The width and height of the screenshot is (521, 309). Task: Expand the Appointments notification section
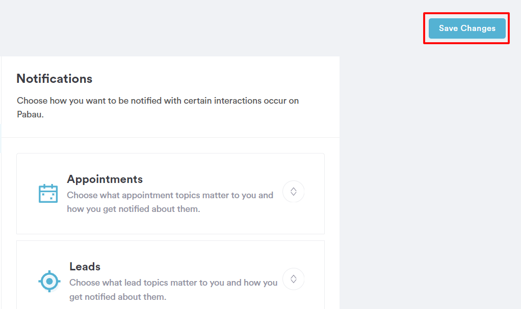tap(294, 192)
